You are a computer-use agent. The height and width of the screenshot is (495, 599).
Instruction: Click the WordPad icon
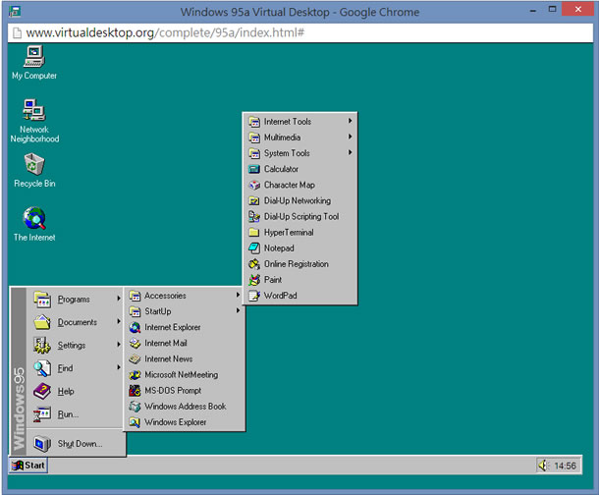[x=254, y=296]
